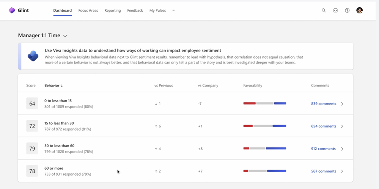The image size is (379, 189).
Task: Go to Focus Areas tab
Action: pos(88,10)
